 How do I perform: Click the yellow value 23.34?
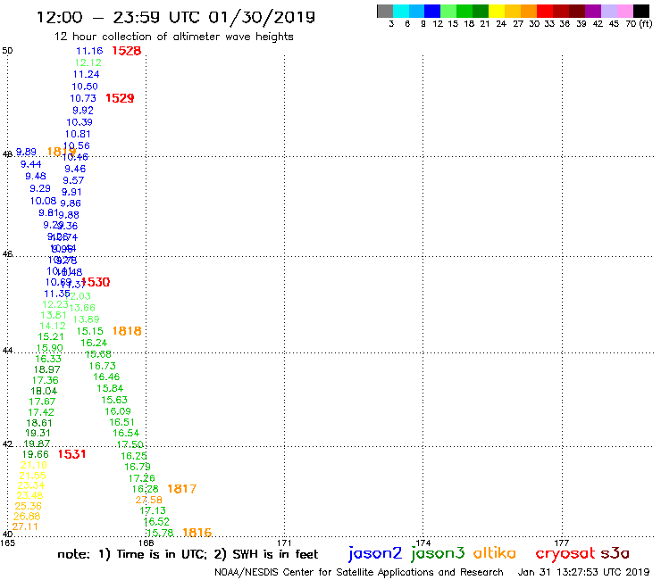30,485
